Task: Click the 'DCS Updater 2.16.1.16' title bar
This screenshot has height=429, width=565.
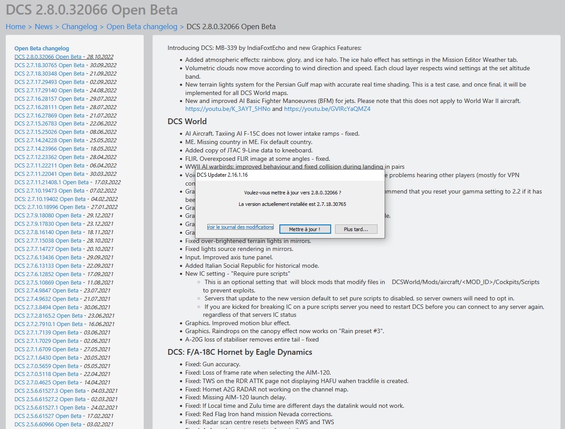Action: (290, 175)
